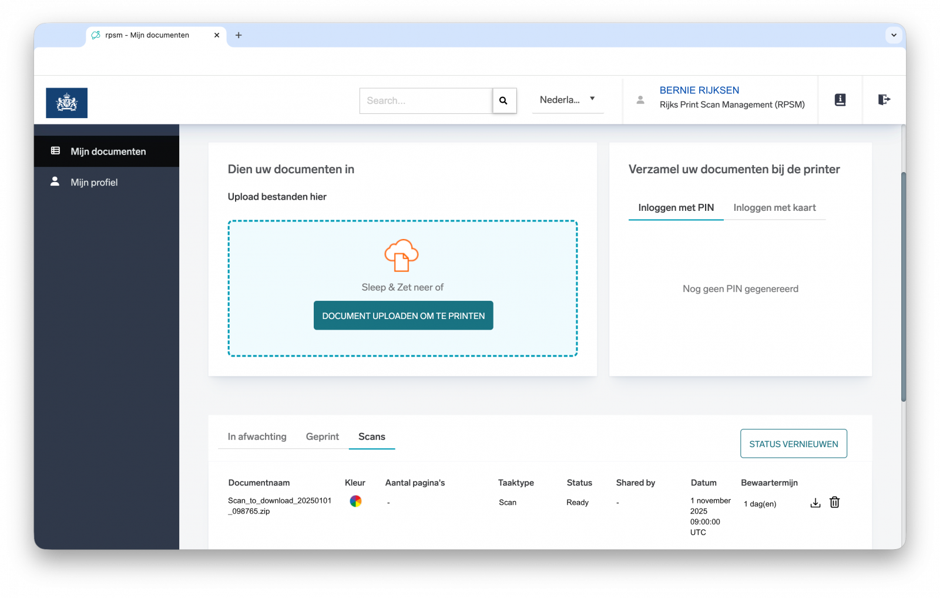Click the Rijksoverheid coat of arms logo

pos(66,103)
